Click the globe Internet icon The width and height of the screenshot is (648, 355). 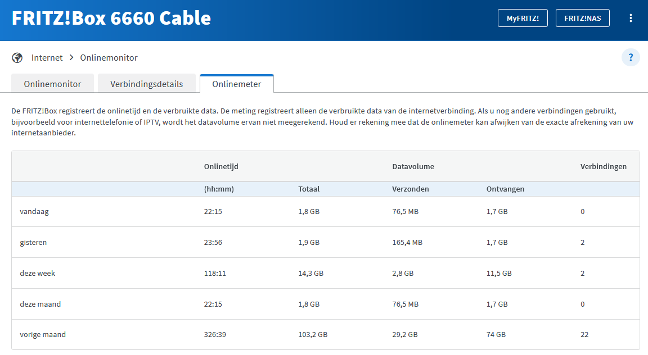click(17, 58)
